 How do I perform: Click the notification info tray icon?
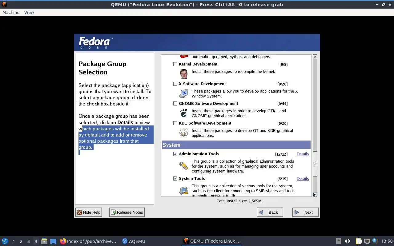pyautogui.click(x=375, y=241)
